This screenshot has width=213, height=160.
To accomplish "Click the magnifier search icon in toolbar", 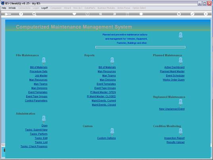I will coord(34,14).
